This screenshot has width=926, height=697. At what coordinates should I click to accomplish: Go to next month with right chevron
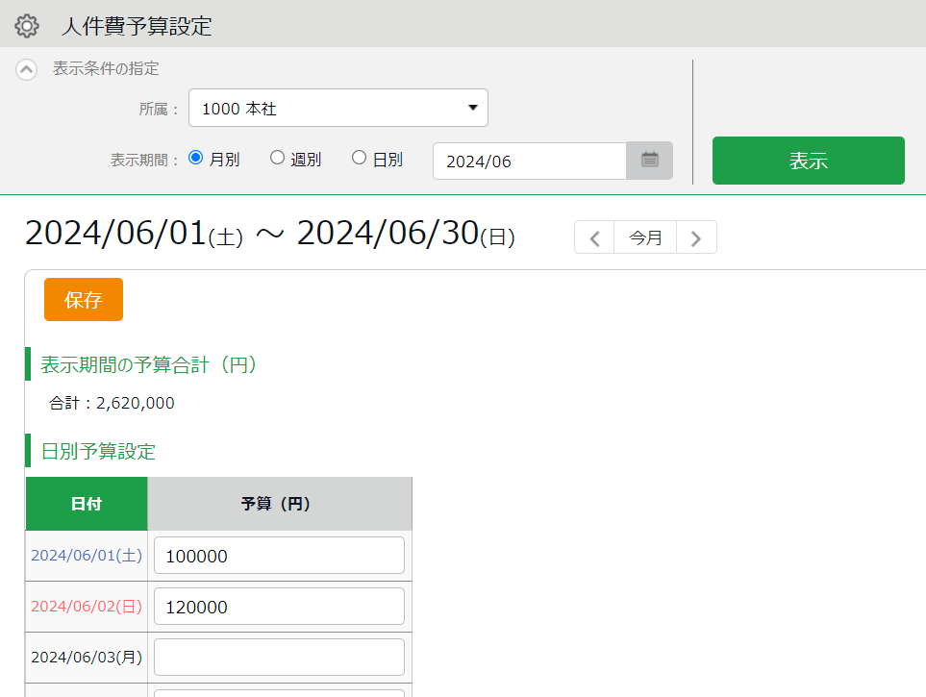pyautogui.click(x=696, y=237)
